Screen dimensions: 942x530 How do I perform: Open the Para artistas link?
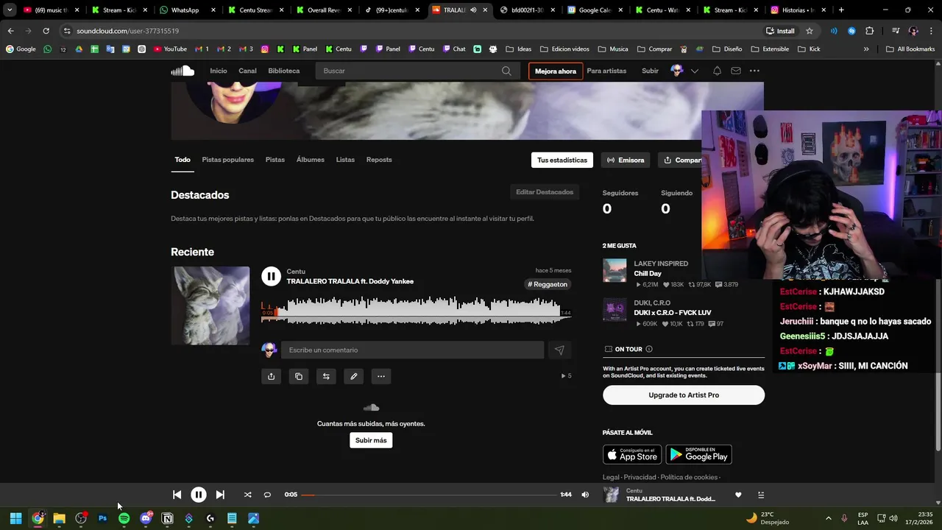pos(606,71)
